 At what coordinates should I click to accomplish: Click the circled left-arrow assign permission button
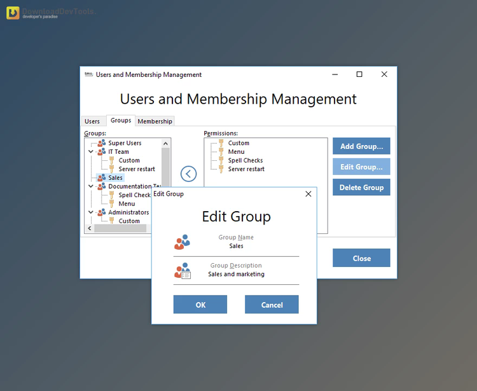click(x=188, y=174)
